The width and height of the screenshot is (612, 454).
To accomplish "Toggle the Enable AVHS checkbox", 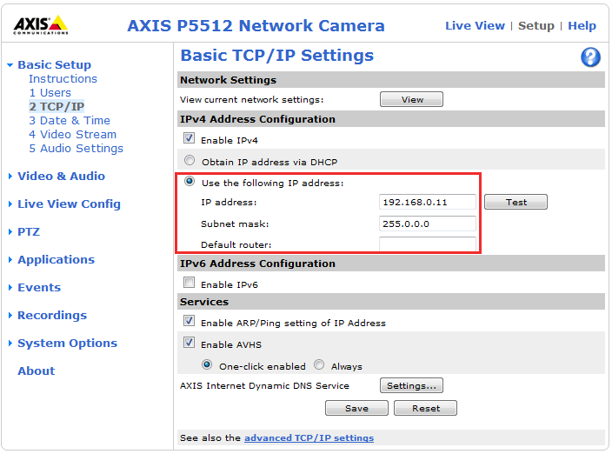I will [190, 343].
